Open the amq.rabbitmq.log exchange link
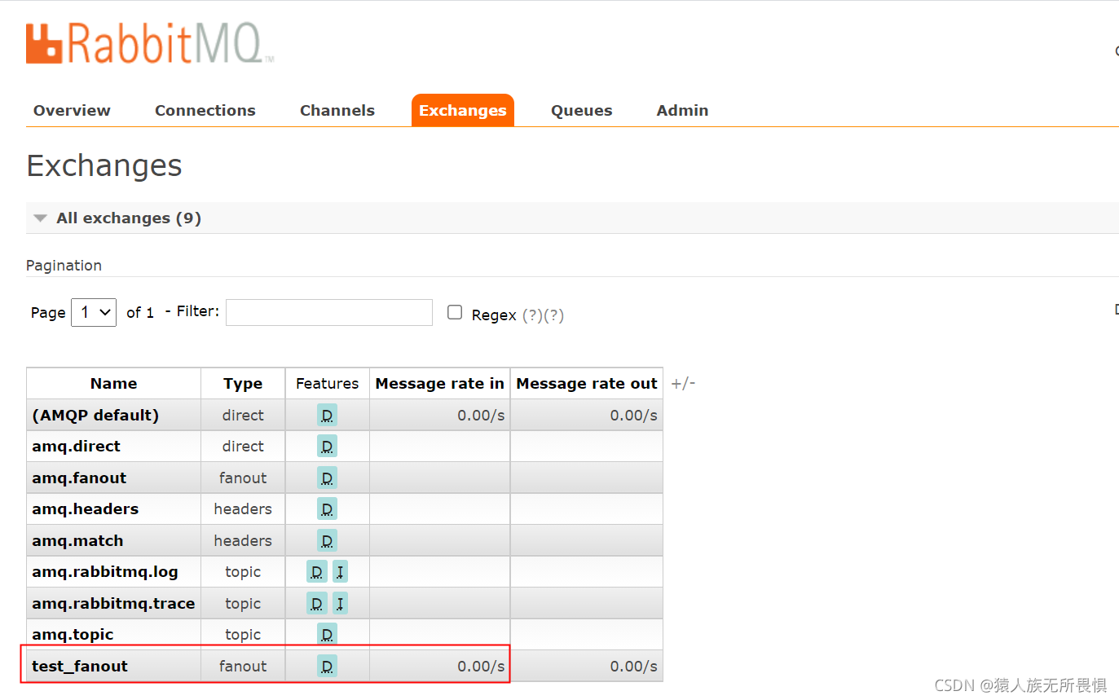Screen dimensions: 1119x700 click(104, 572)
